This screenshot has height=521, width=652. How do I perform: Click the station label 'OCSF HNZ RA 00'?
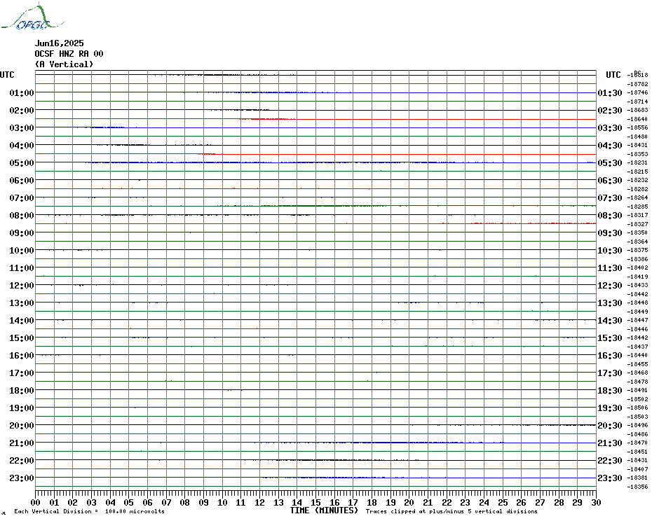[x=69, y=54]
